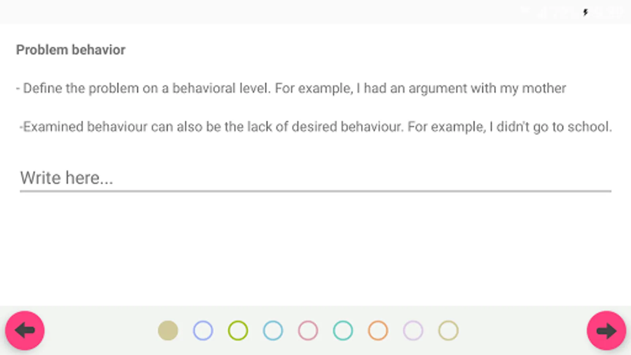Select the pink page indicator dot

pos(308,331)
